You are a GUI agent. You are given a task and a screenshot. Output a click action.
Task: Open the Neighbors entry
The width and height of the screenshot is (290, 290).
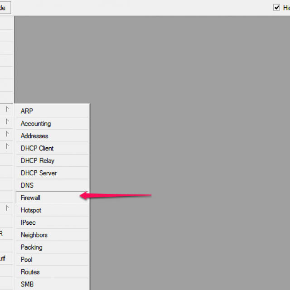pos(34,235)
